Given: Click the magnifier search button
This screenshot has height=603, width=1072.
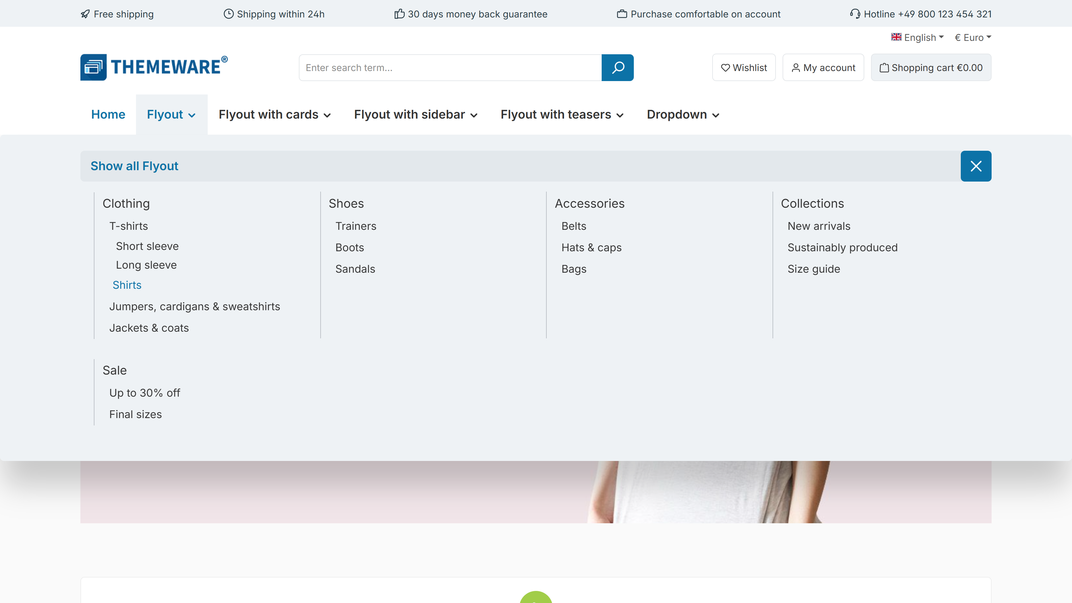Looking at the screenshot, I should point(617,67).
